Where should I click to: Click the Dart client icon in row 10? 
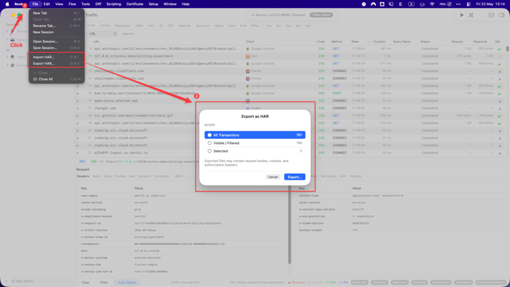pos(247,56)
